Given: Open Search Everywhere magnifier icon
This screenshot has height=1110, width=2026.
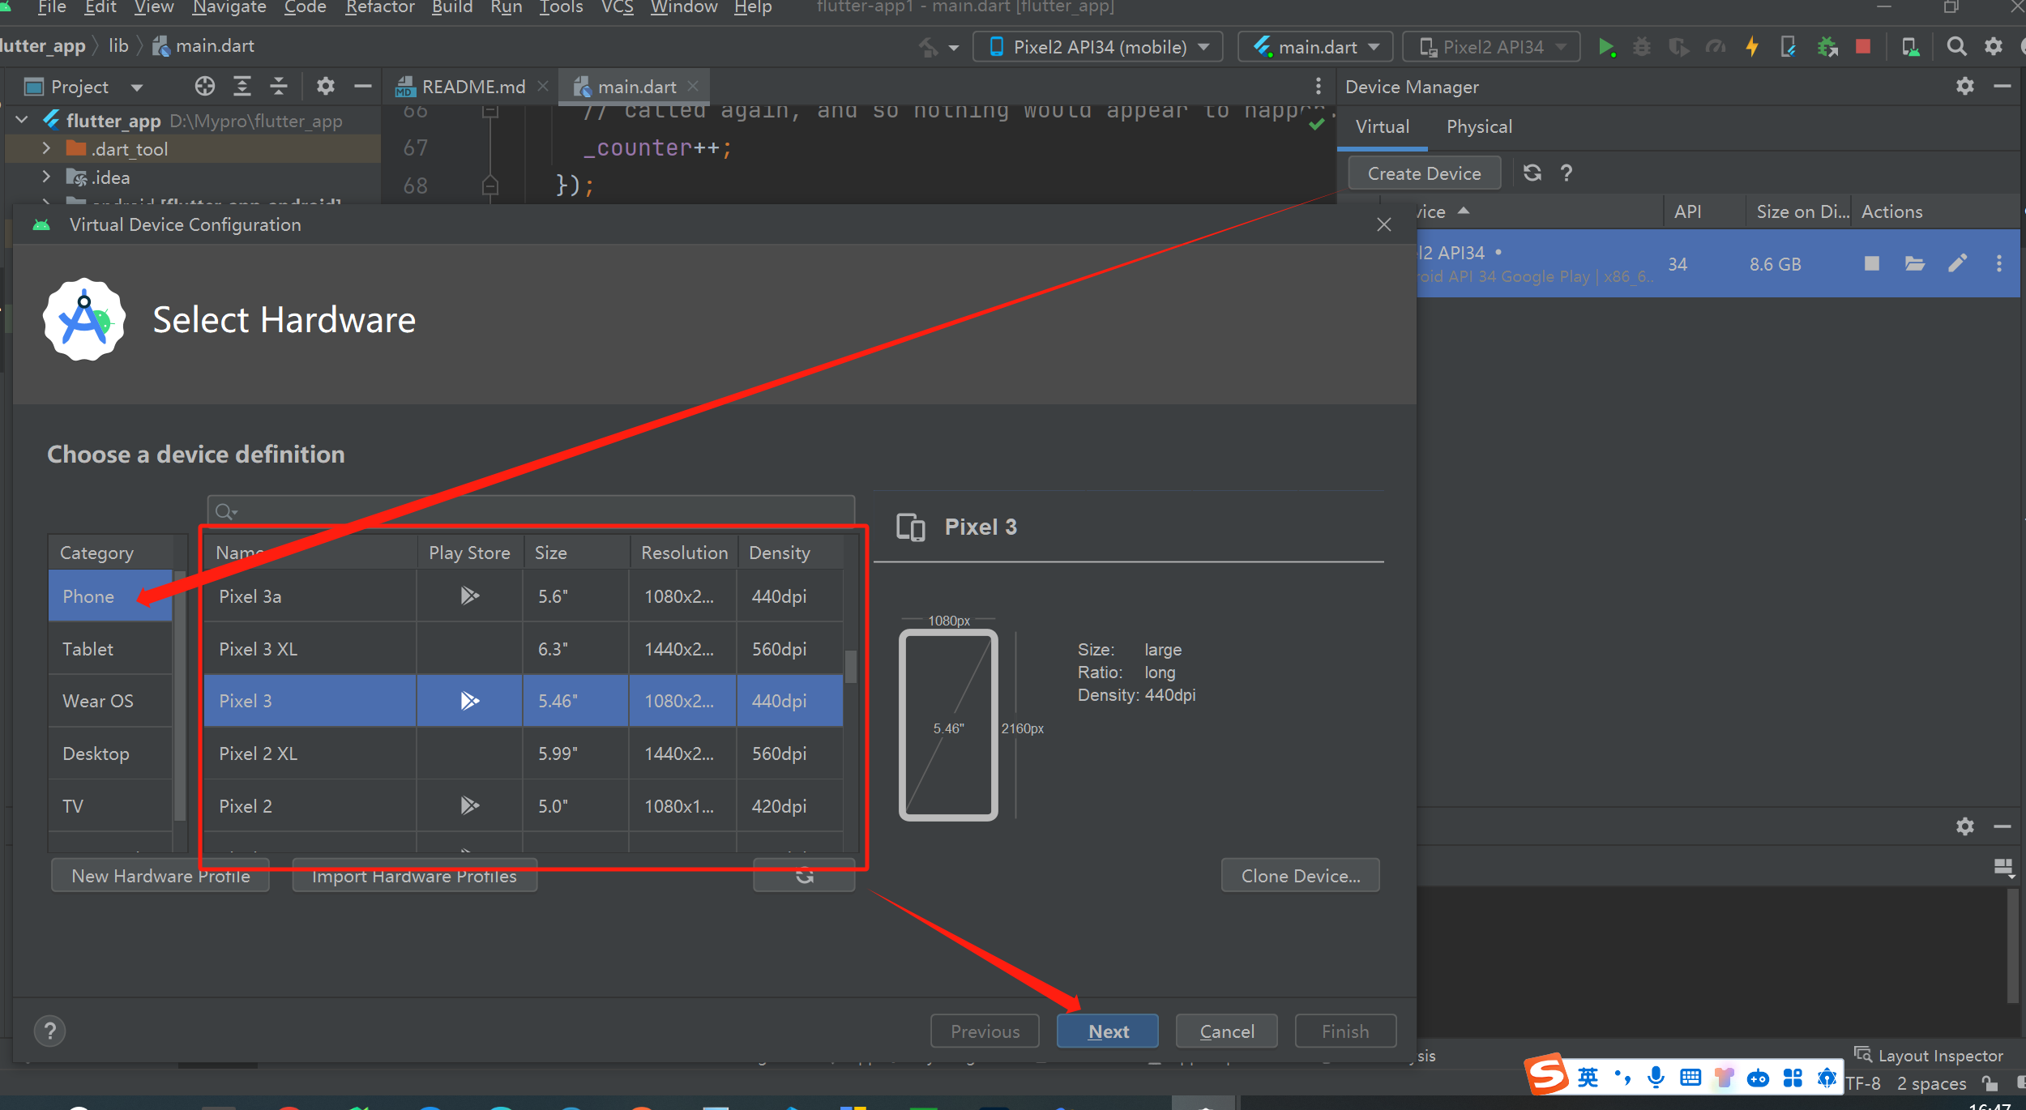Looking at the screenshot, I should 1956,47.
